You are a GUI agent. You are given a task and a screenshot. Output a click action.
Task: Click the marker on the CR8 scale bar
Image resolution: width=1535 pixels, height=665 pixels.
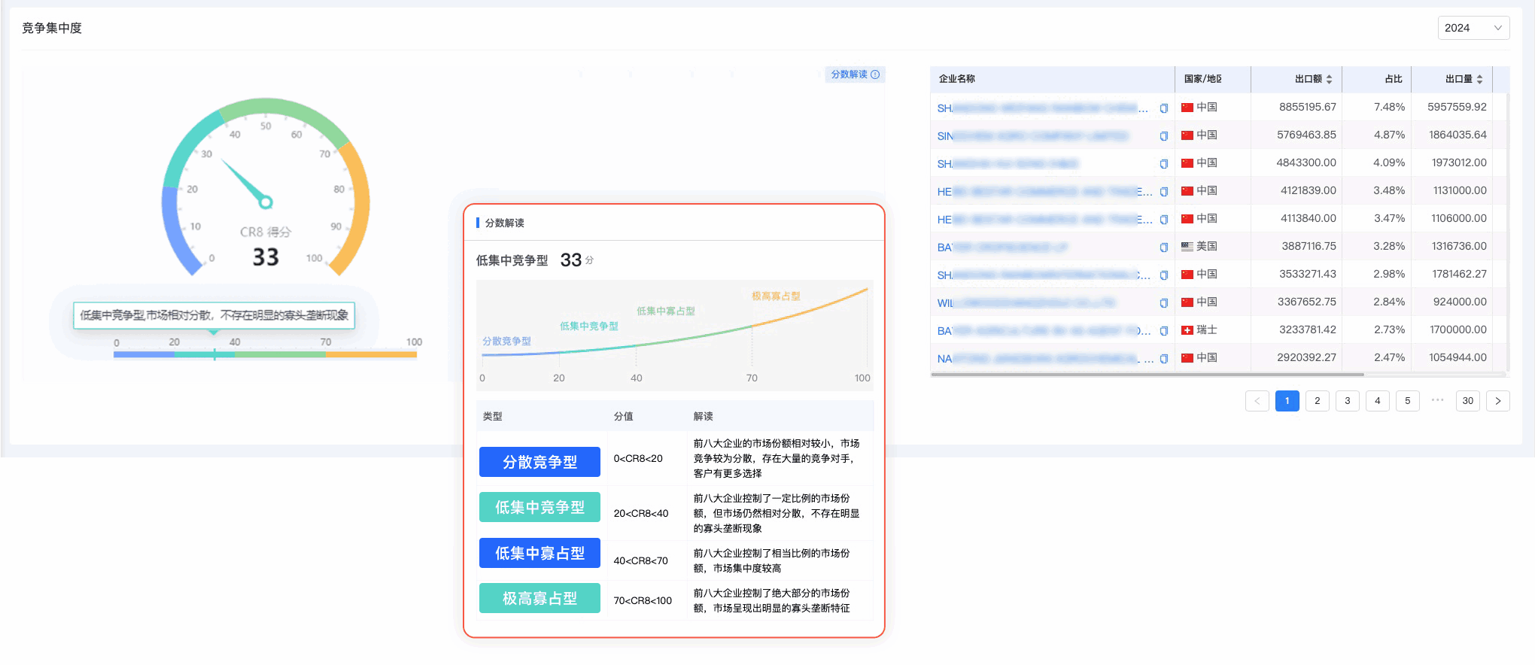coord(214,354)
